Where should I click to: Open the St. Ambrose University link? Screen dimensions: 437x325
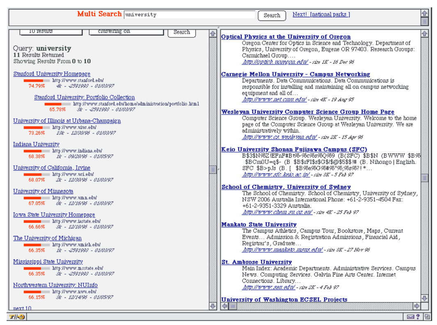pyautogui.click(x=257, y=262)
